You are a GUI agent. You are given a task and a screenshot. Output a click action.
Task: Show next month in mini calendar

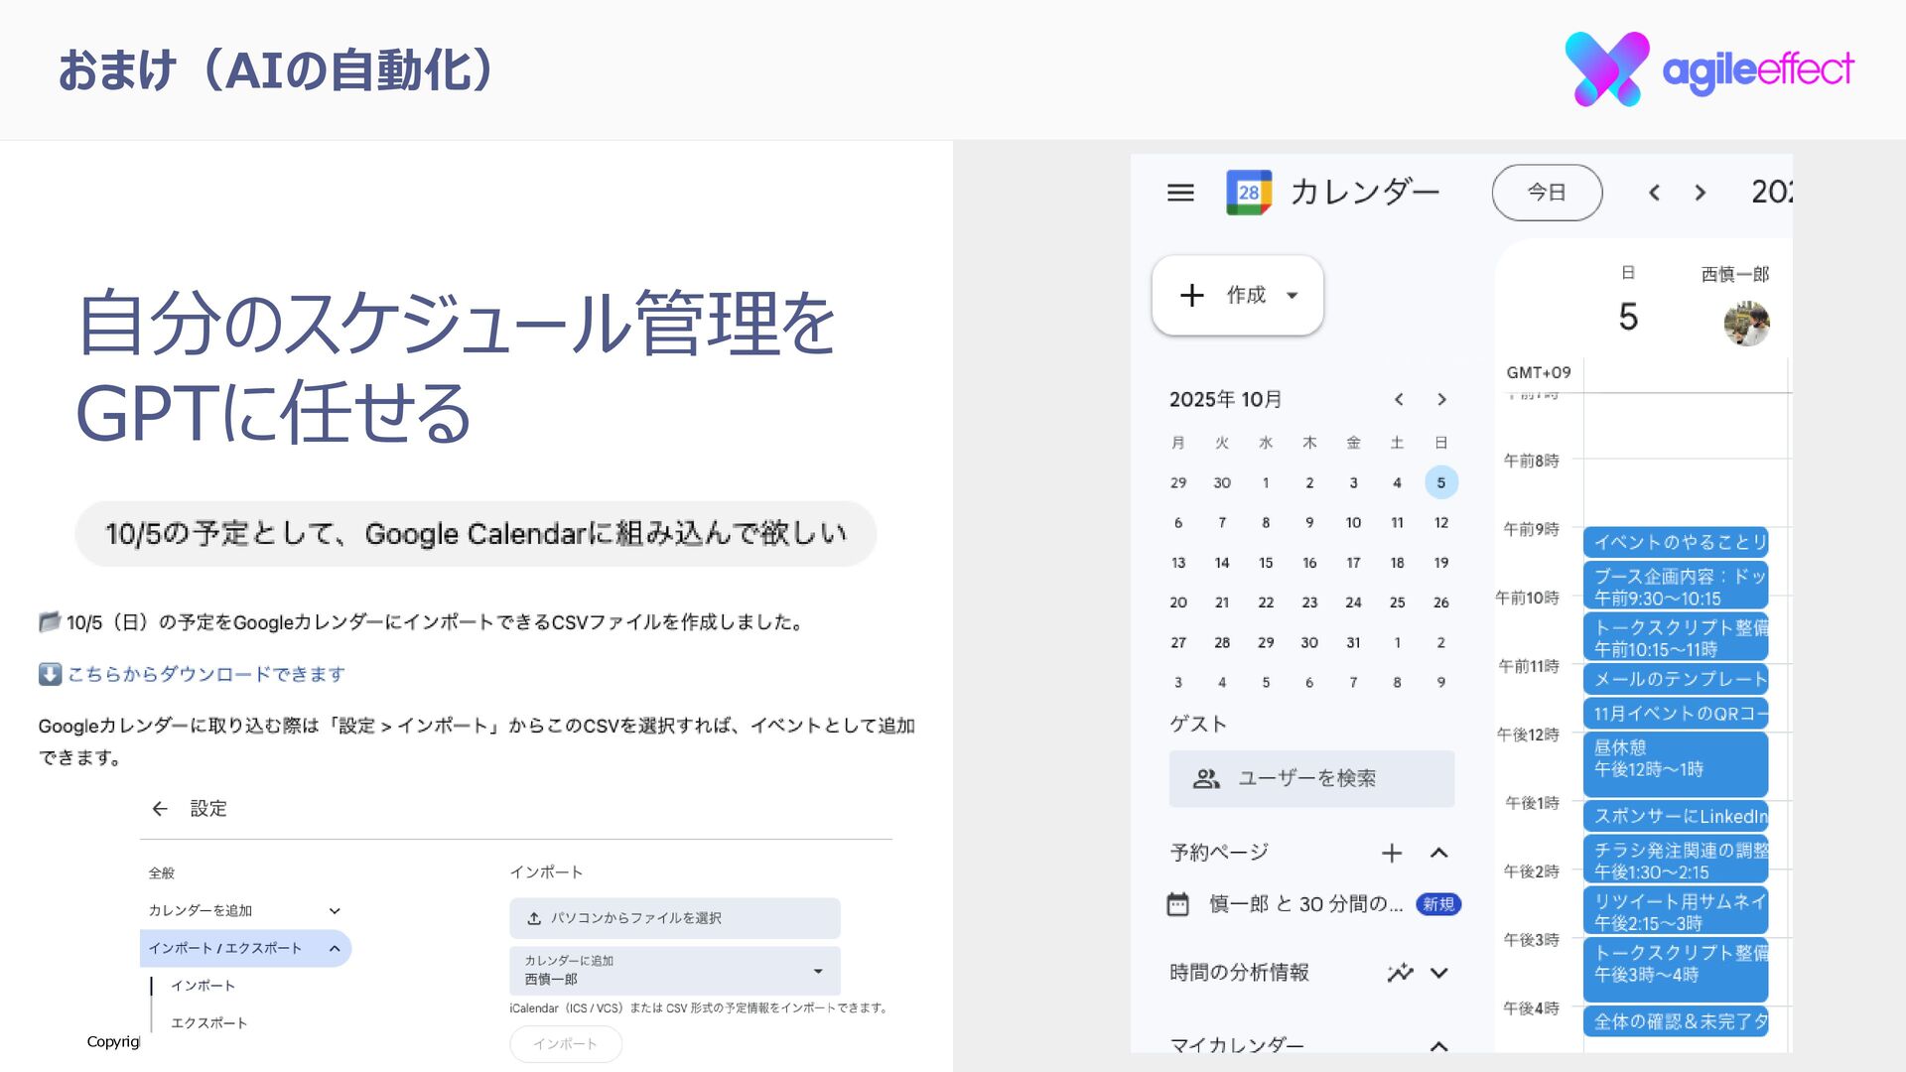[x=1441, y=400]
